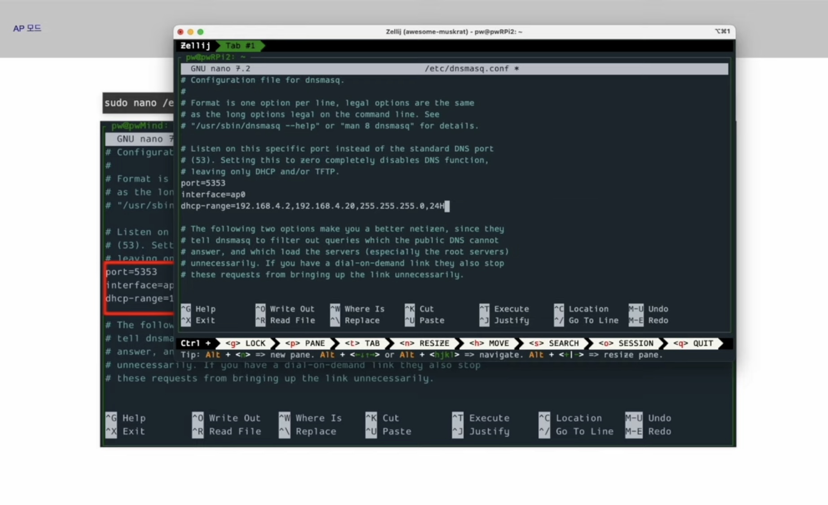Click Execute in background nano window

481,418
